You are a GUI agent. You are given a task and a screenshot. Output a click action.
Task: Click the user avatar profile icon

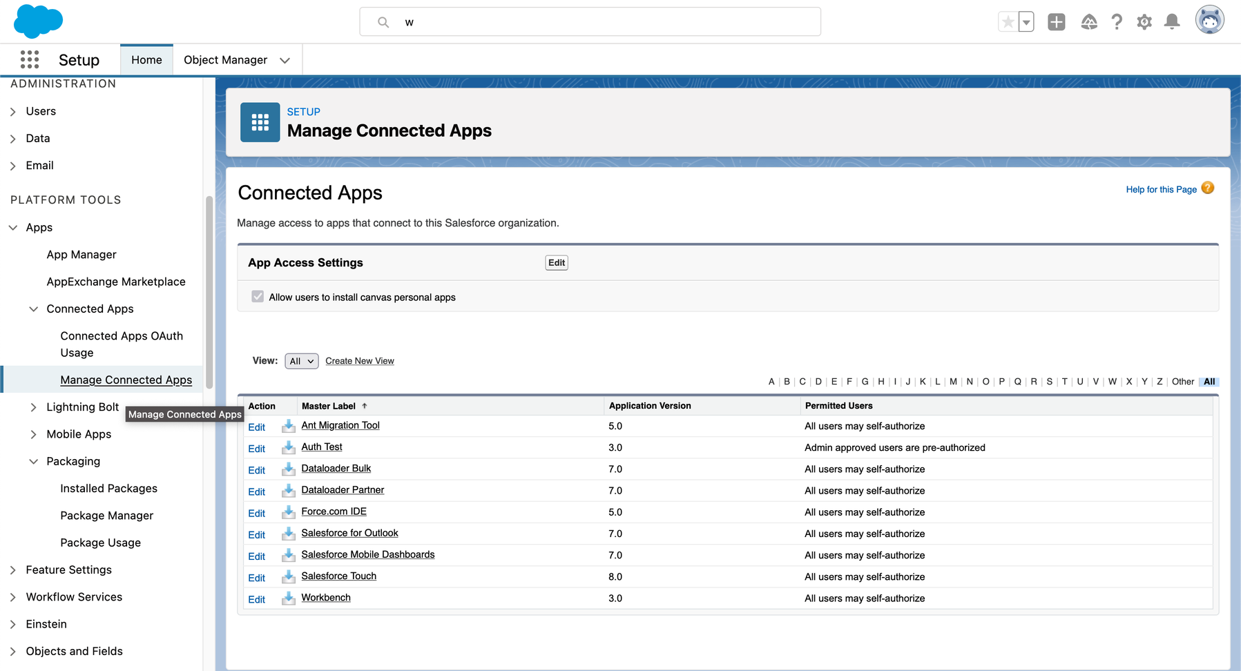(x=1209, y=21)
